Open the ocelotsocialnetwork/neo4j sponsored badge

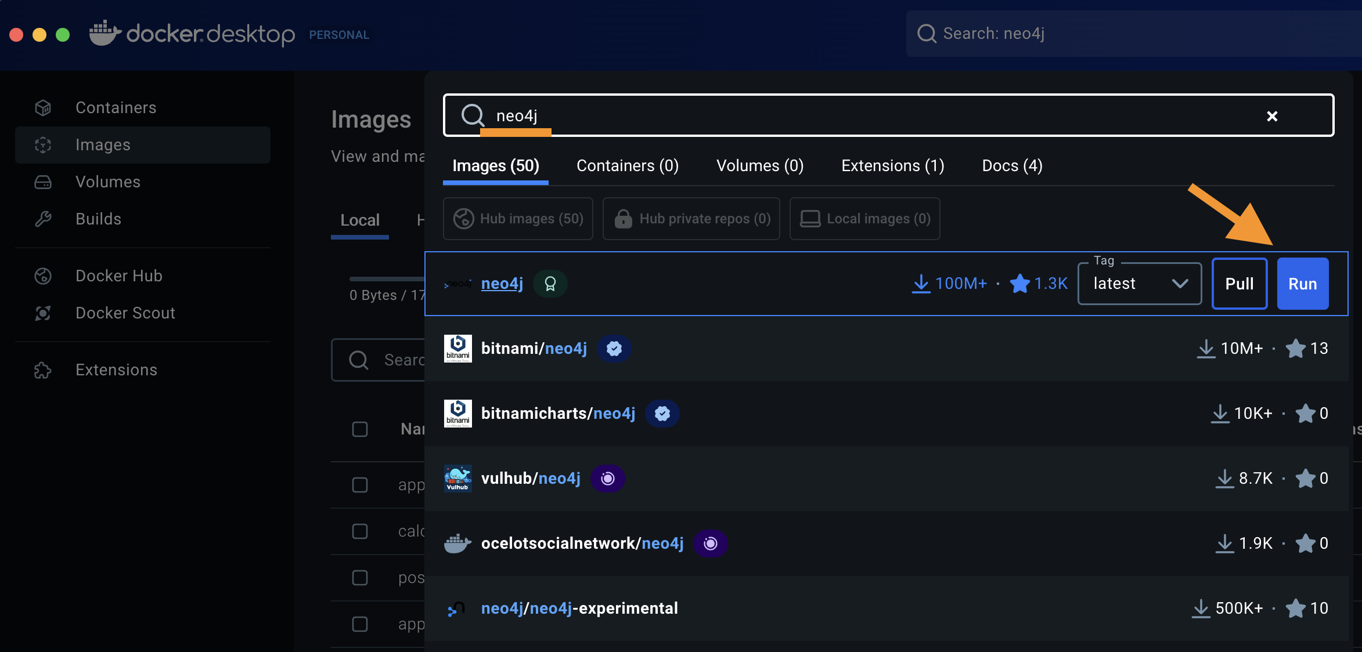click(711, 544)
